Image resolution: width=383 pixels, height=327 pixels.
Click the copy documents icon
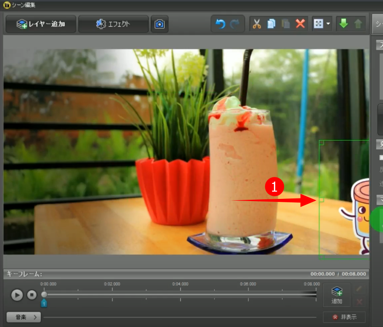[x=271, y=24]
